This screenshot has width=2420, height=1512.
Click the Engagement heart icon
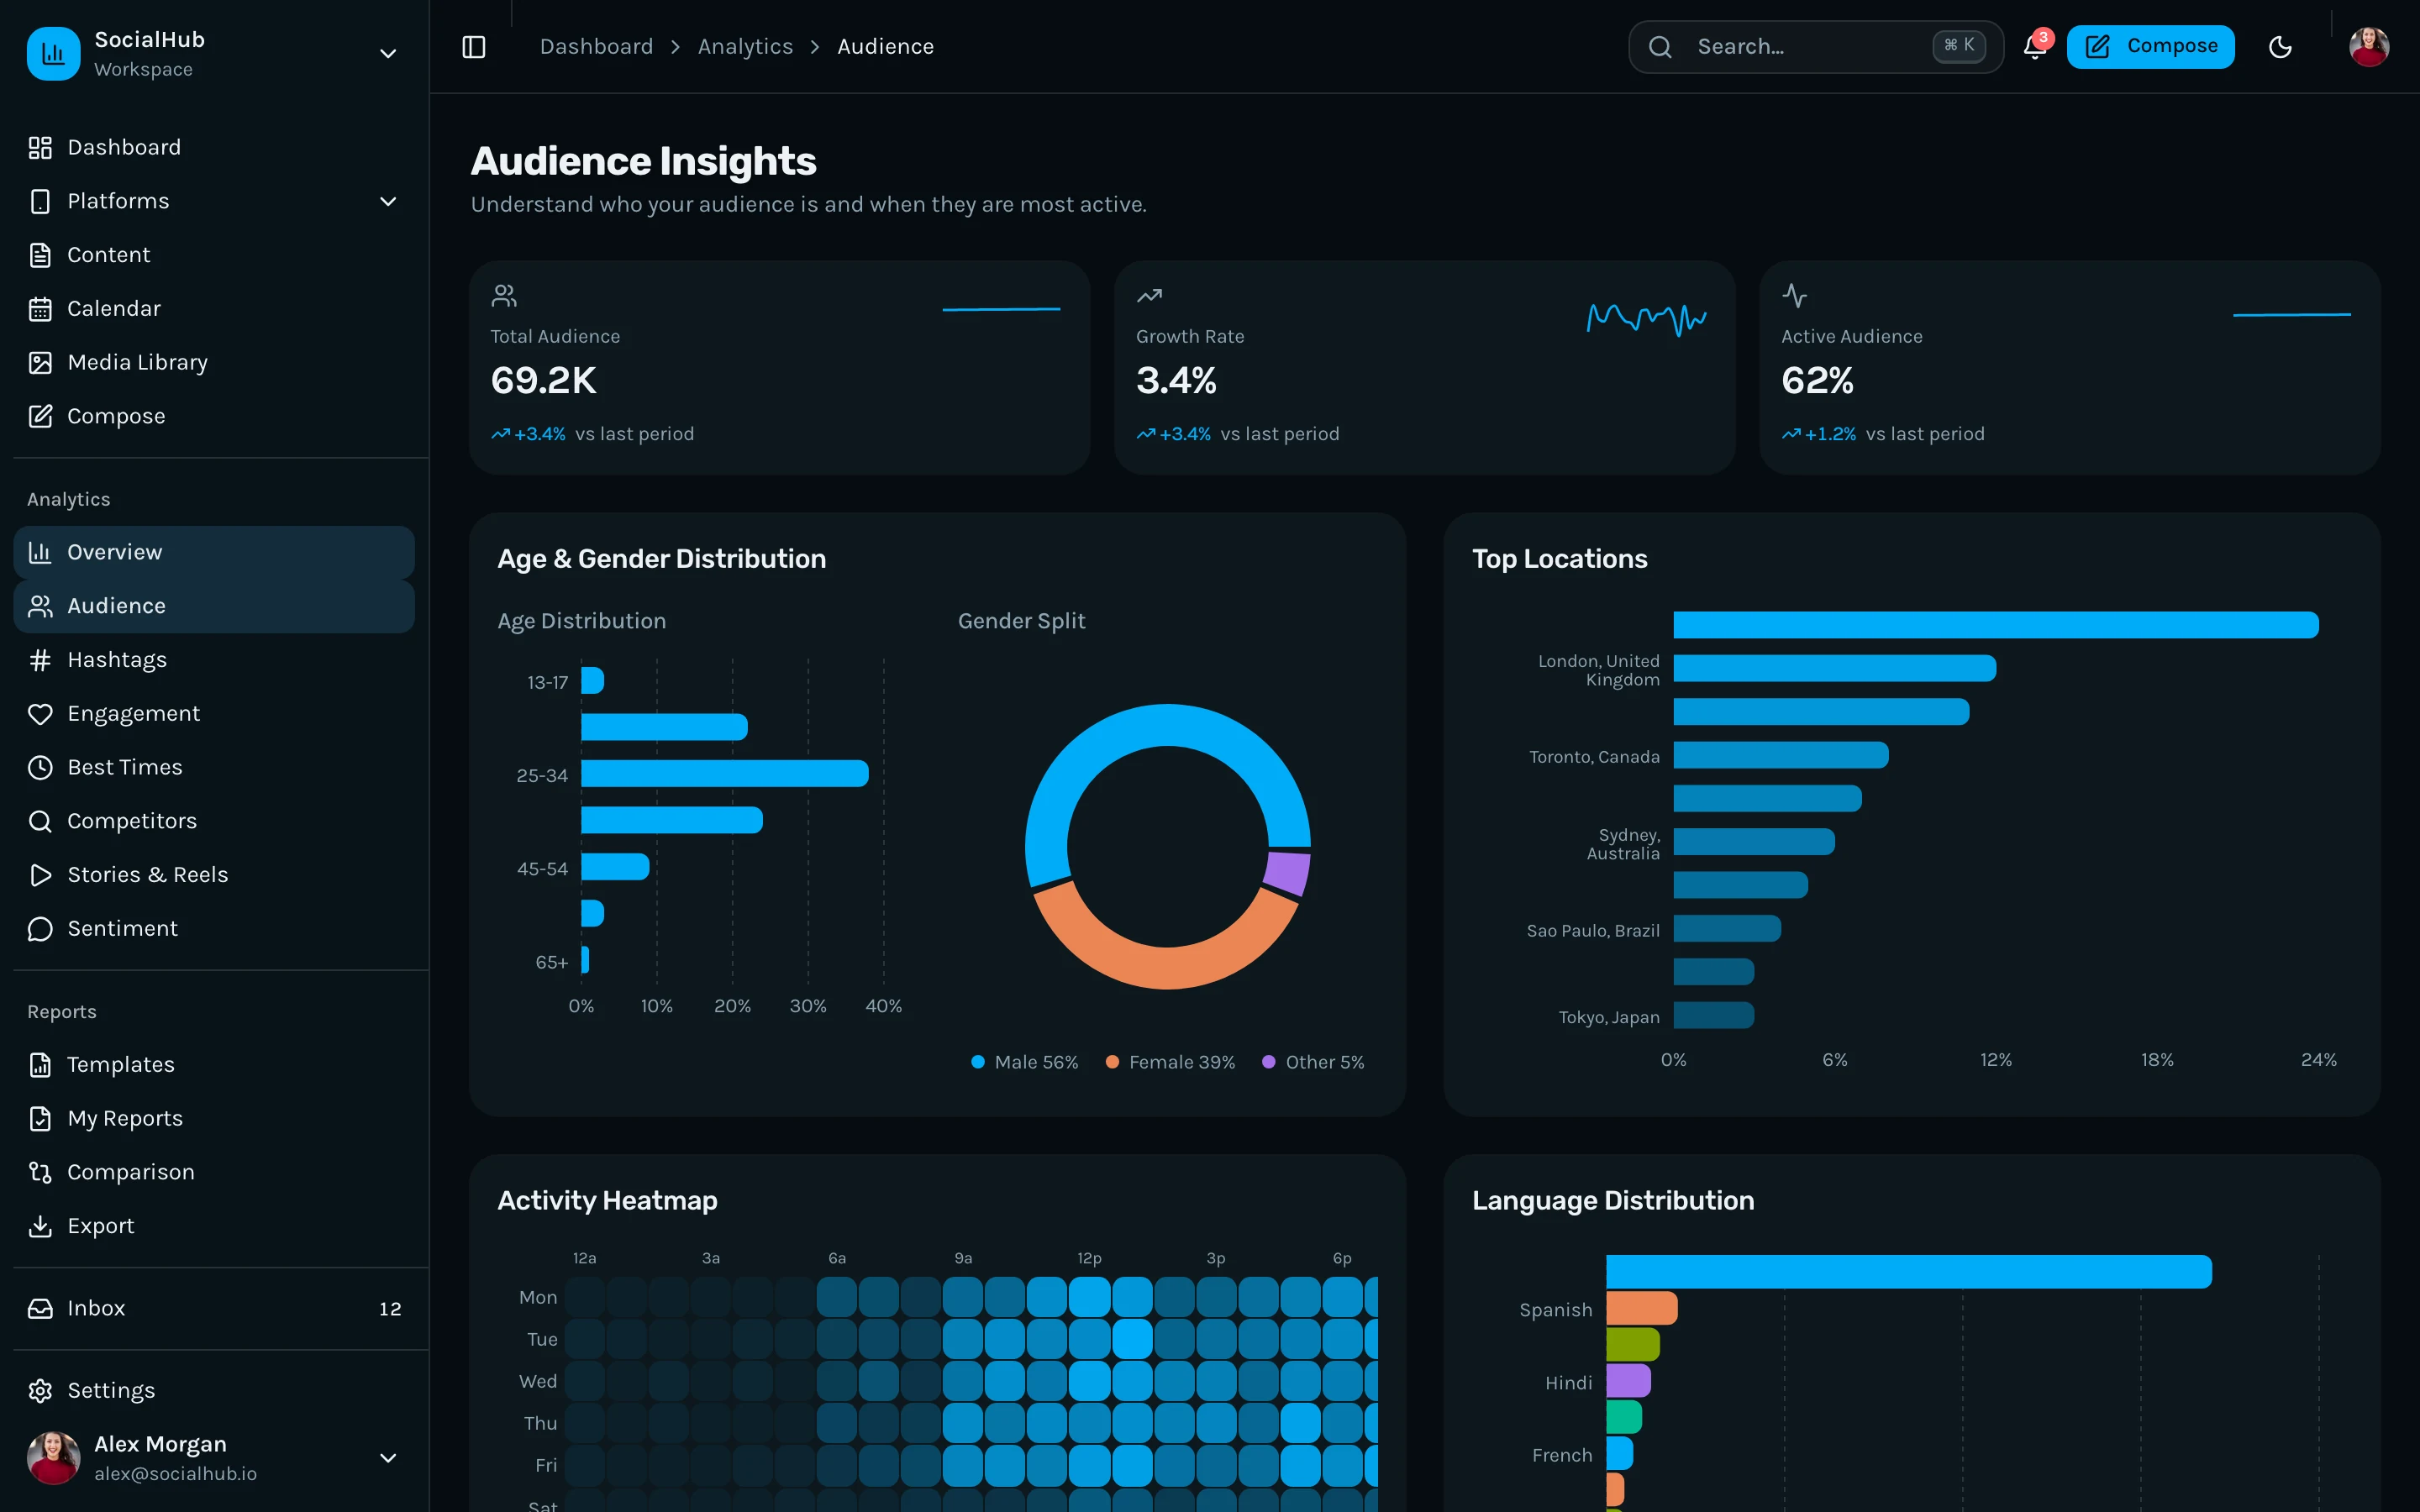click(40, 714)
